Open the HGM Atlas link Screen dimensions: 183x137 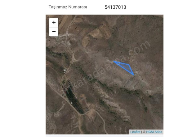click(154, 132)
